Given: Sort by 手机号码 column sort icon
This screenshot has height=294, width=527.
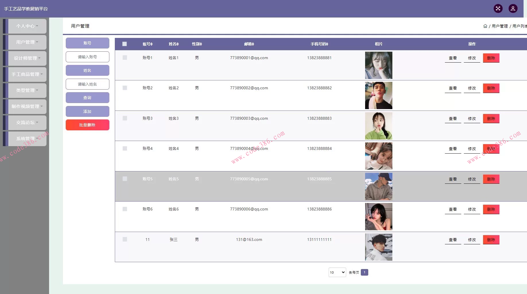Looking at the screenshot, I should pyautogui.click(x=327, y=44).
